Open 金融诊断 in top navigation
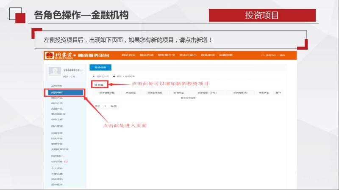 tap(225, 55)
